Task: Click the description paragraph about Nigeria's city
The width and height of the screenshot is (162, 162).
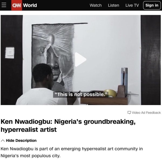Action: pyautogui.click(x=72, y=152)
